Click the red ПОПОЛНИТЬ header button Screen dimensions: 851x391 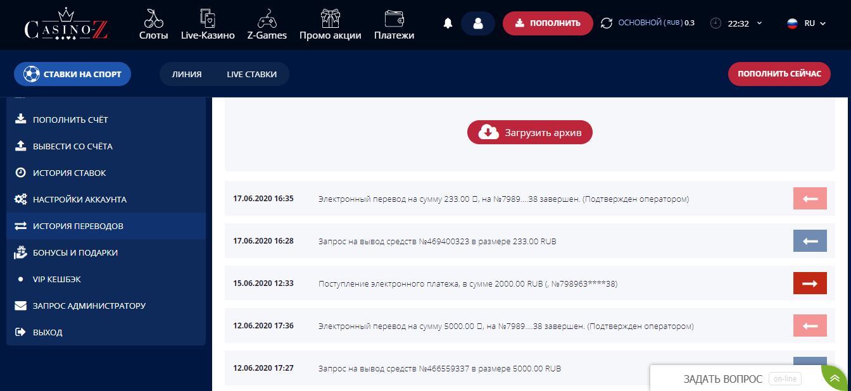tap(548, 23)
